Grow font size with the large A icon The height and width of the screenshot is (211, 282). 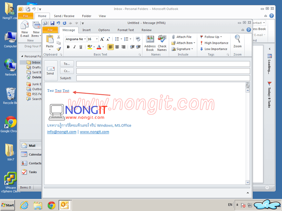point(102,39)
